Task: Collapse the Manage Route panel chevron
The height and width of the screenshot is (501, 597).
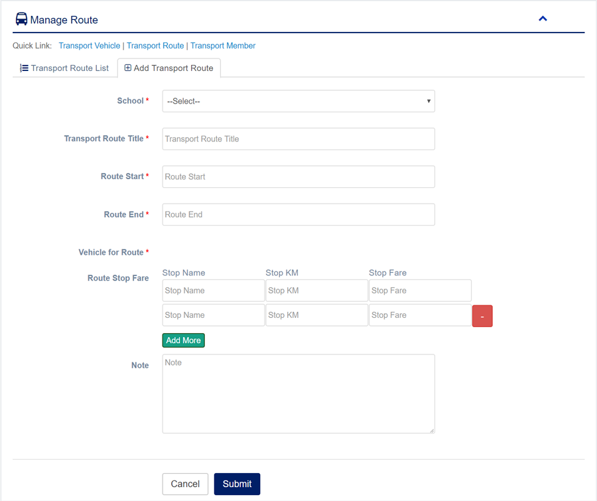Action: pyautogui.click(x=543, y=19)
